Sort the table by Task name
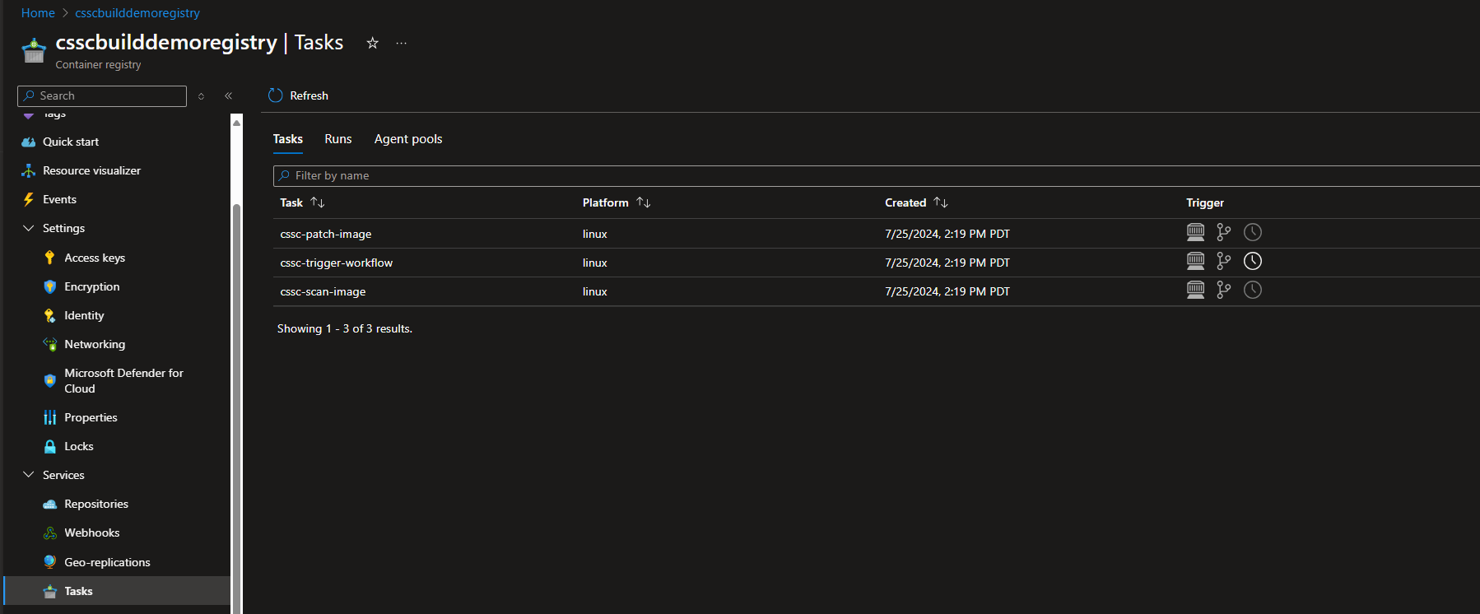This screenshot has width=1480, height=614. (318, 202)
